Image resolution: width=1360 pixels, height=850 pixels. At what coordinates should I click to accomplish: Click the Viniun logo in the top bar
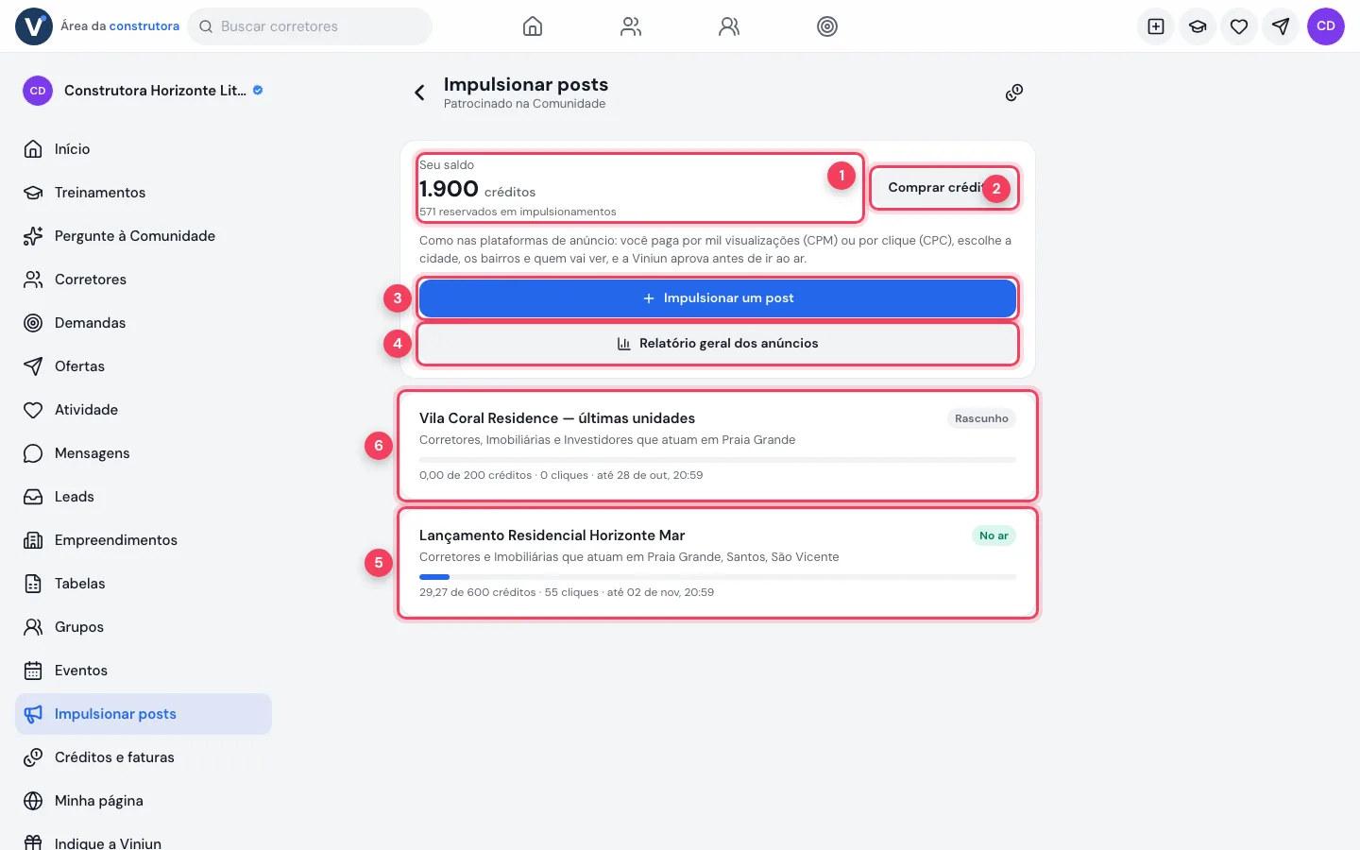point(34,26)
